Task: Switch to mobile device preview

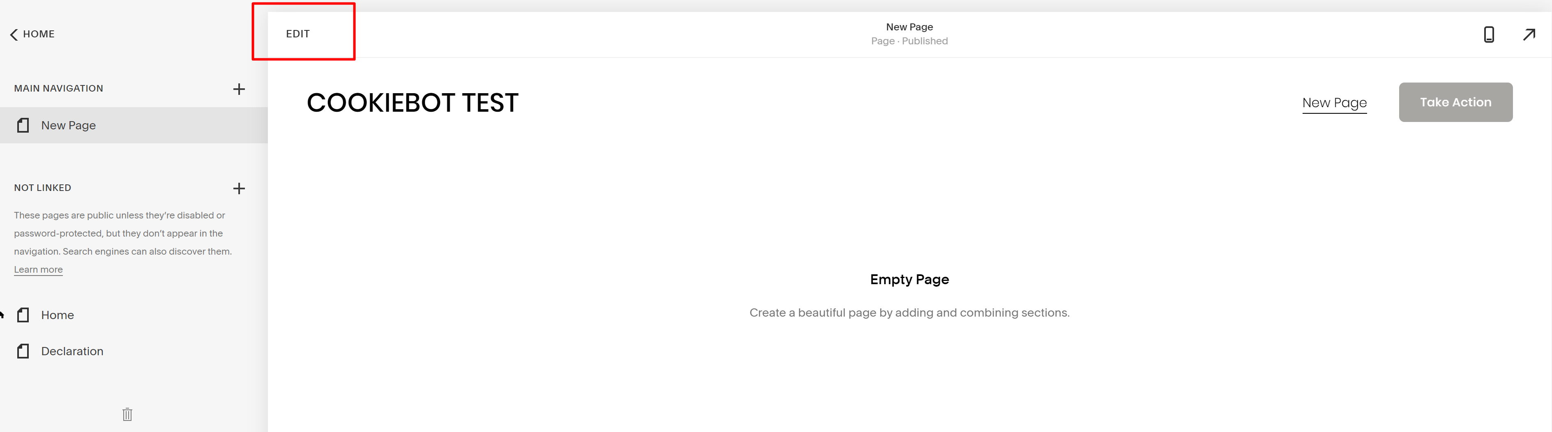Action: tap(1489, 34)
